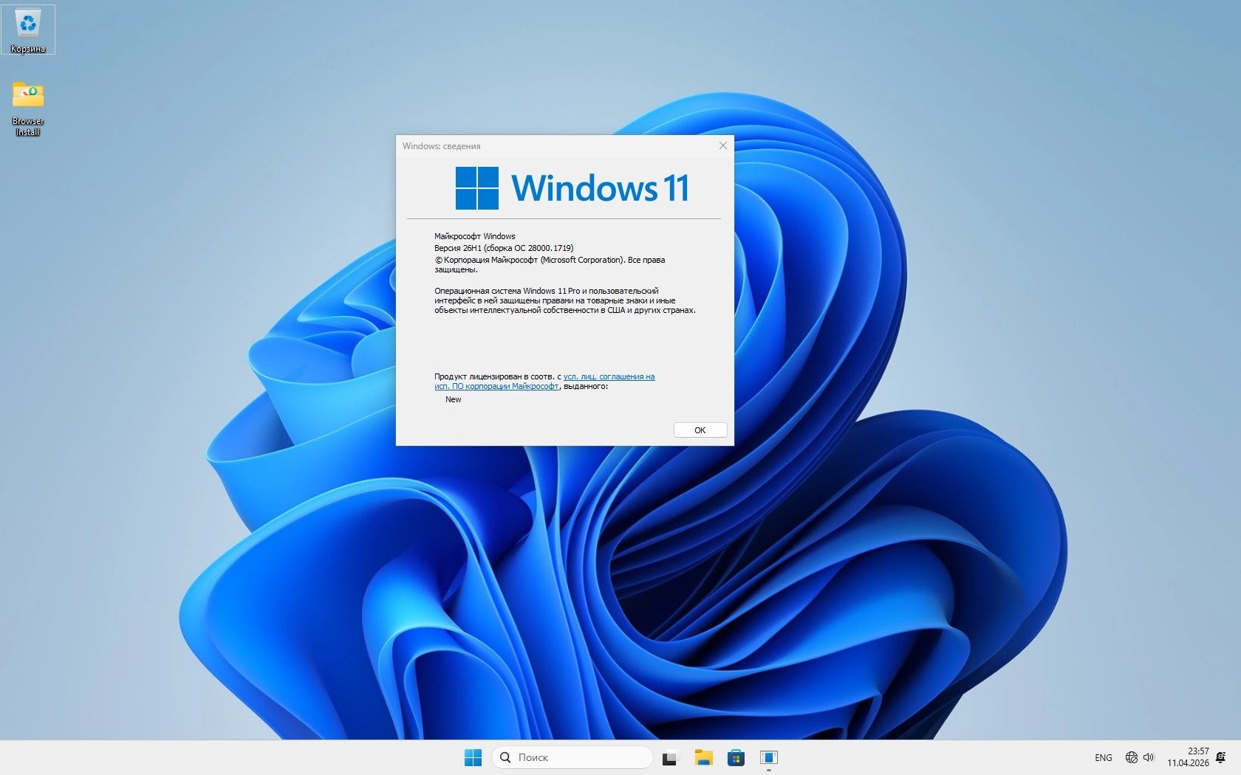The width and height of the screenshot is (1241, 775).
Task: Click the Поиск taskbar search box
Action: [x=572, y=757]
